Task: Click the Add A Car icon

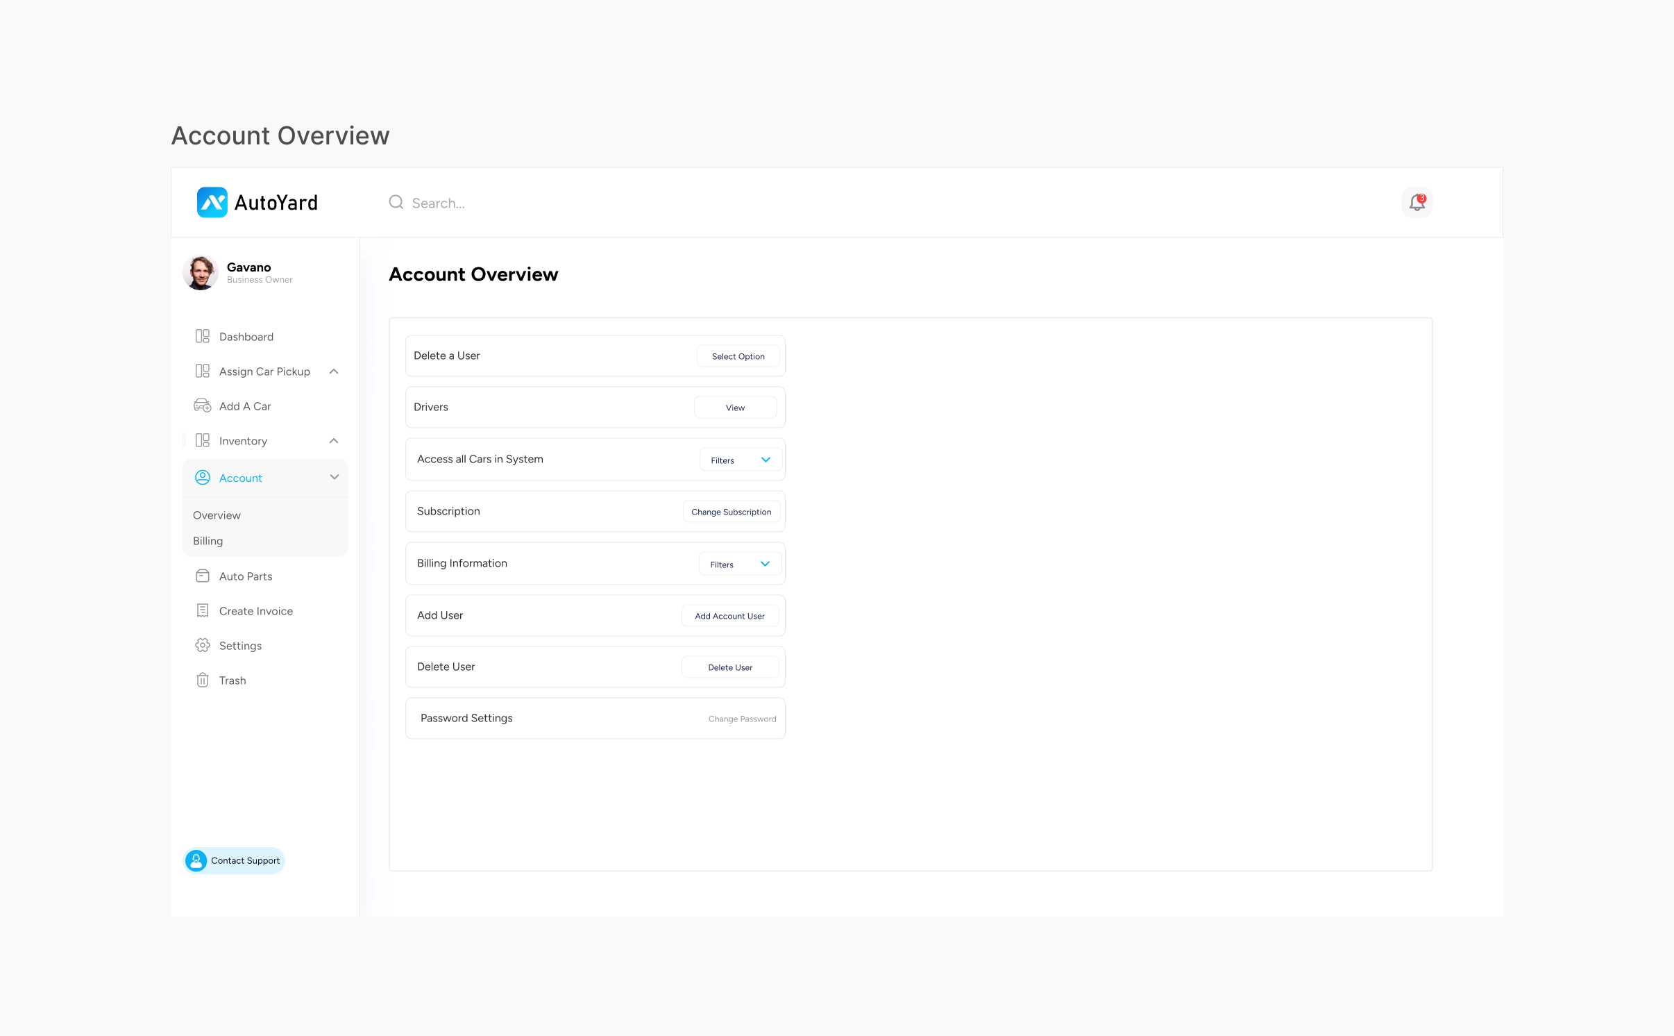Action: tap(202, 406)
